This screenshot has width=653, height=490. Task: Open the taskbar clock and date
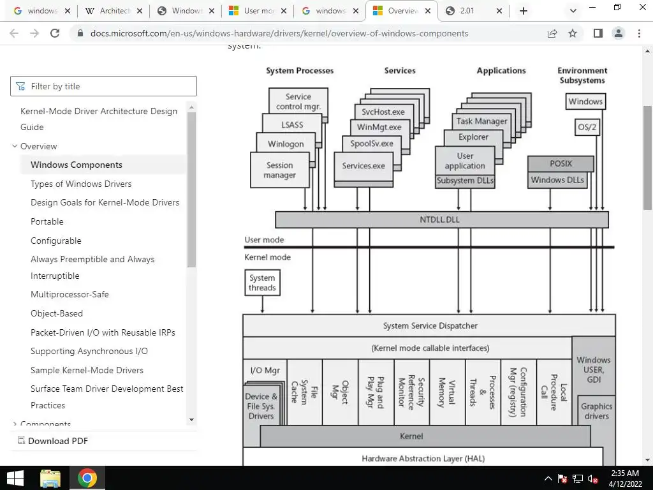point(625,479)
